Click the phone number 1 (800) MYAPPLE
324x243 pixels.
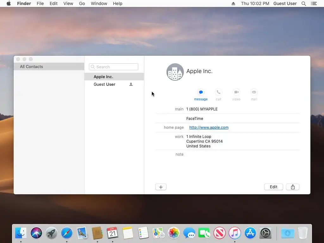202,109
